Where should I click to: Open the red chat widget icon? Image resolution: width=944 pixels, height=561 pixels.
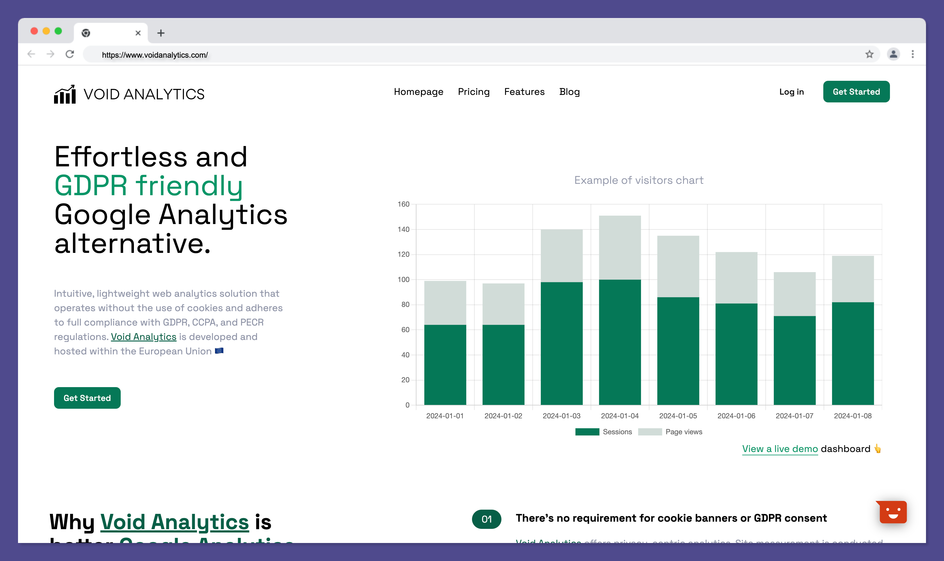pos(892,512)
